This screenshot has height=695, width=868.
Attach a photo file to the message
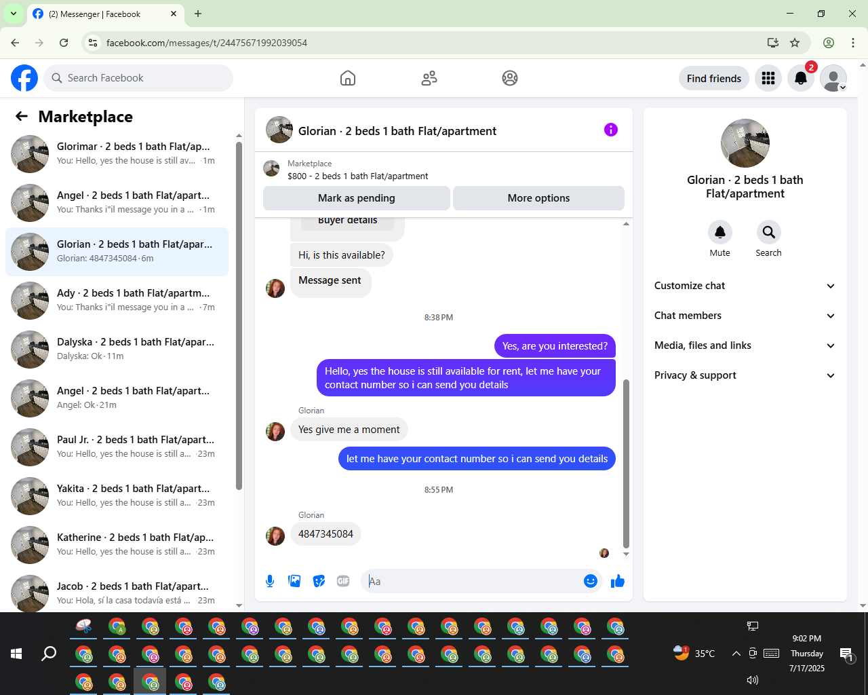click(x=294, y=581)
